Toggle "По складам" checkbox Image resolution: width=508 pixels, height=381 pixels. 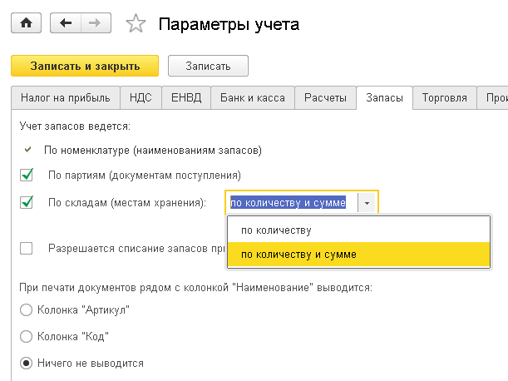pyautogui.click(x=27, y=202)
